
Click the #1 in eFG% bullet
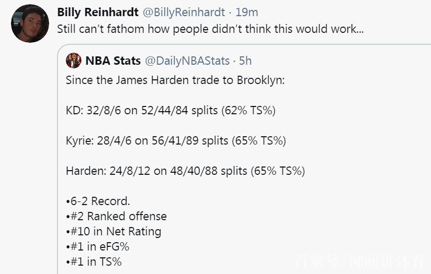(98, 246)
